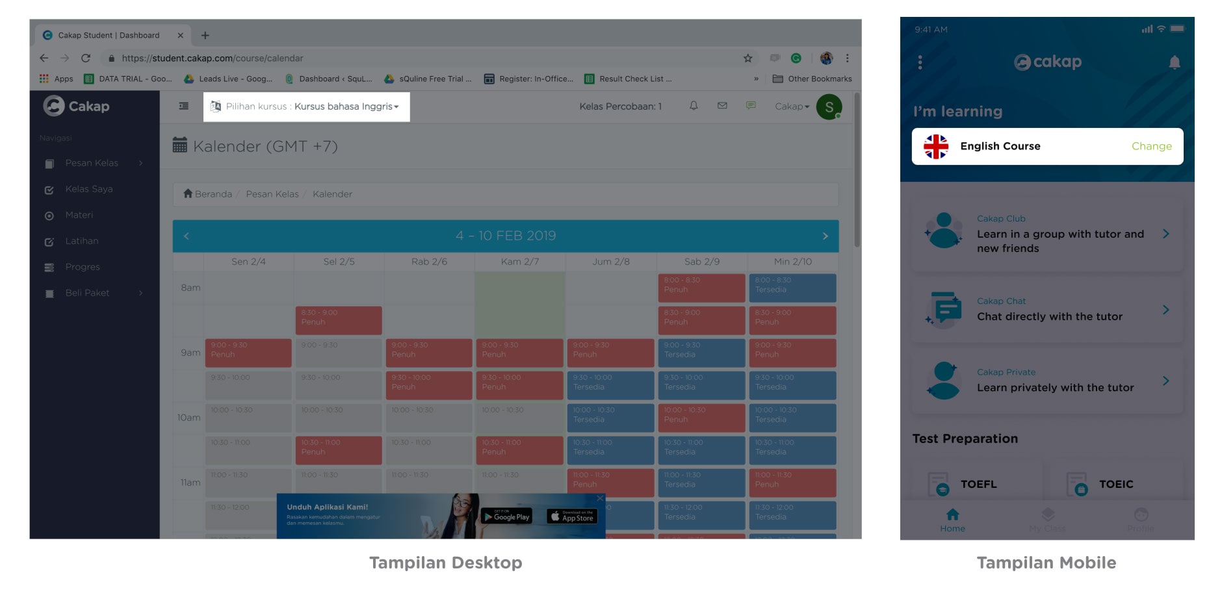This screenshot has height=597, width=1222.
Task: Open the Pilihan kursus course dropdown
Action: [x=307, y=107]
